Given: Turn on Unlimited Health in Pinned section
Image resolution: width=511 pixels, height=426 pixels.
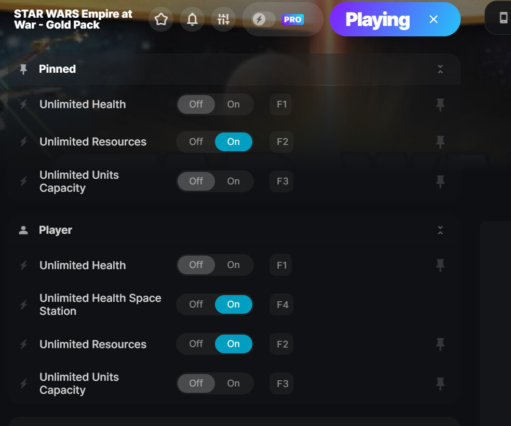Looking at the screenshot, I should pyautogui.click(x=233, y=104).
